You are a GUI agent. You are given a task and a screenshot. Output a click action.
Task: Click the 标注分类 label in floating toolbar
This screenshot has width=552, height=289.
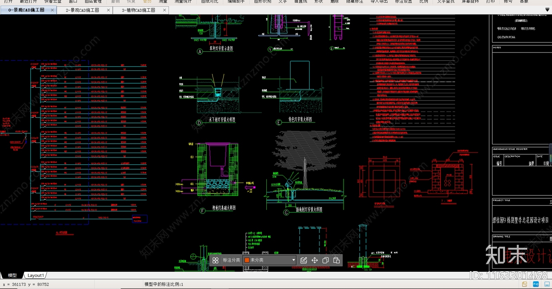[x=231, y=260]
